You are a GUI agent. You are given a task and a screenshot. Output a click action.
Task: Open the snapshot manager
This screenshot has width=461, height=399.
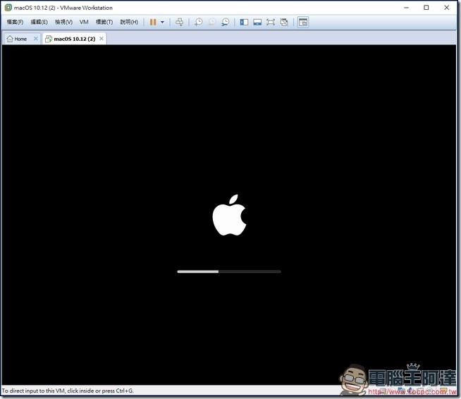click(x=225, y=22)
